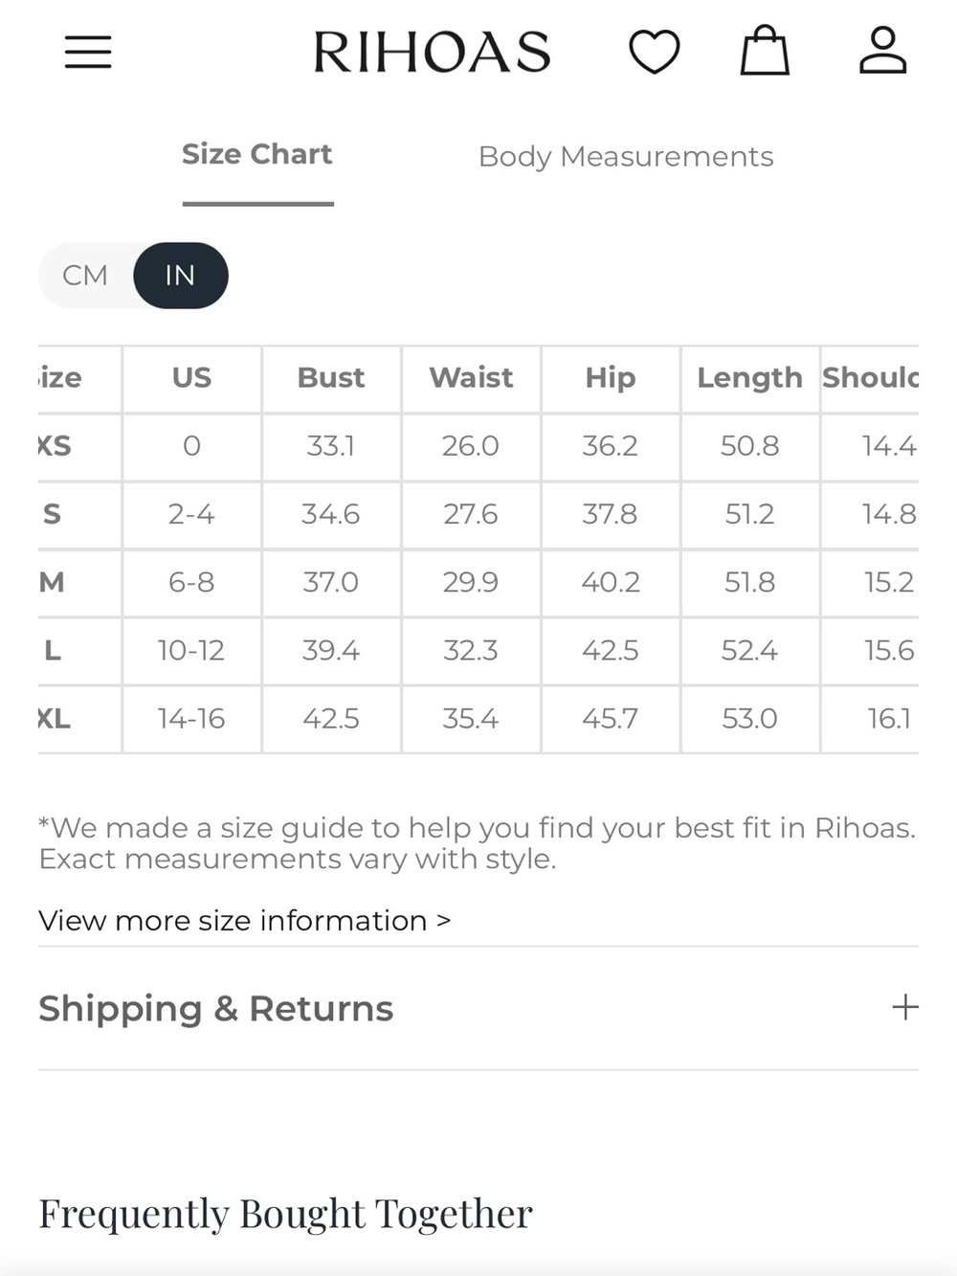The width and height of the screenshot is (957, 1276).
Task: Click the Length column header
Action: (749, 379)
